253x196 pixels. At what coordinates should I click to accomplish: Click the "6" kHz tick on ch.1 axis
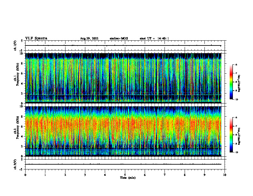coord(22,73)
